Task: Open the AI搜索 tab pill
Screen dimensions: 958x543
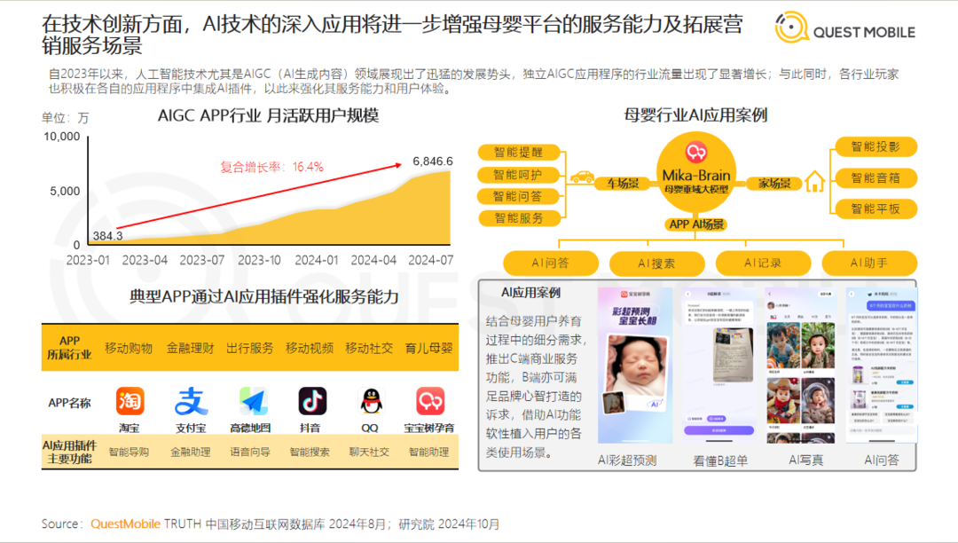Action: [x=656, y=264]
